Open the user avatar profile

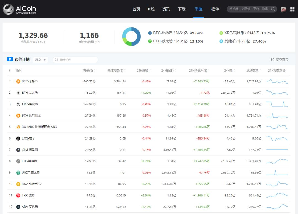point(283,9)
